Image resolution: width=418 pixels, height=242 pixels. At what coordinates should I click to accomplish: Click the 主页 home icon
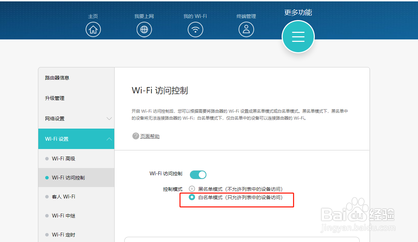(x=93, y=29)
